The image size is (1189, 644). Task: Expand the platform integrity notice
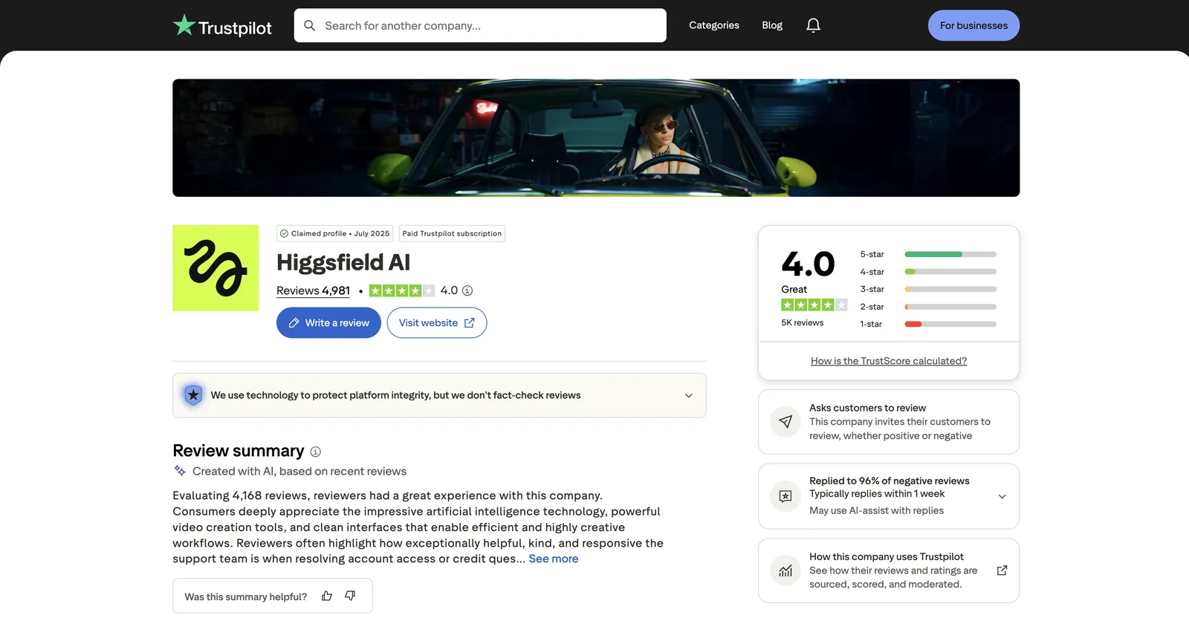point(689,395)
